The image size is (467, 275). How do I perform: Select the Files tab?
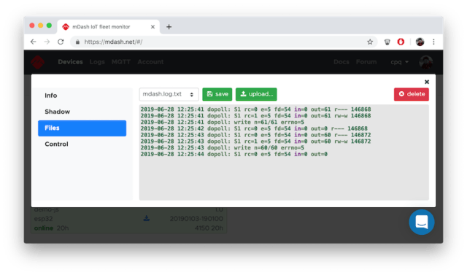[82, 128]
